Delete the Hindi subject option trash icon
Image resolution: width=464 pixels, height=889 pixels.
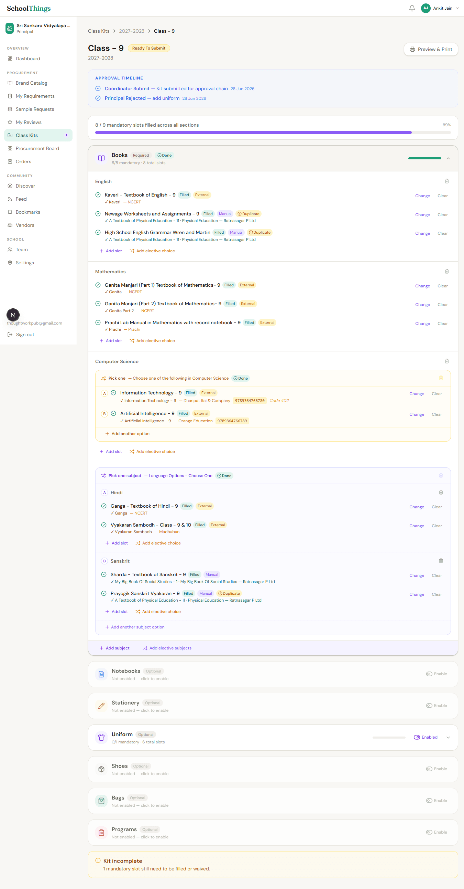click(x=441, y=492)
